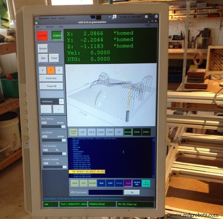Open the Machine menu
The height and width of the screenshot is (219, 223).
coord(50,27)
